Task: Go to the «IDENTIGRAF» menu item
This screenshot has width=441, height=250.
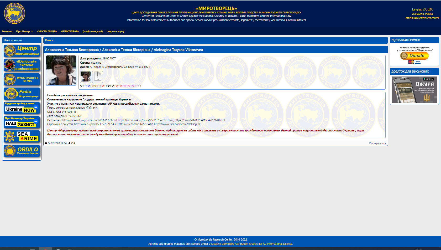Action: (x=70, y=32)
